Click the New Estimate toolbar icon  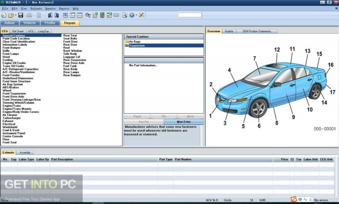pyautogui.click(x=4, y=15)
